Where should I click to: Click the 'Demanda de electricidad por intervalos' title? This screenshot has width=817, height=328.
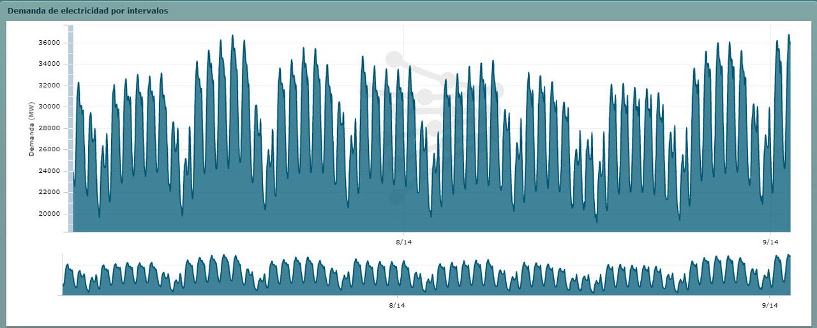point(88,11)
